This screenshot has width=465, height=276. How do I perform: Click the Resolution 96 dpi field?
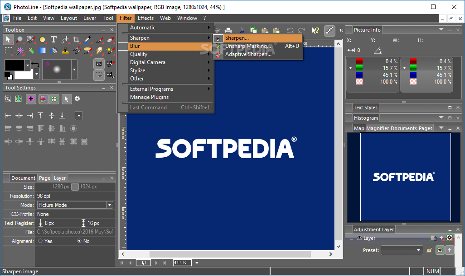(76, 196)
